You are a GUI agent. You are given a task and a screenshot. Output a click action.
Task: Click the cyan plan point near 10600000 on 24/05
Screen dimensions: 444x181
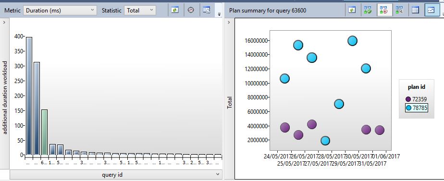coord(284,78)
